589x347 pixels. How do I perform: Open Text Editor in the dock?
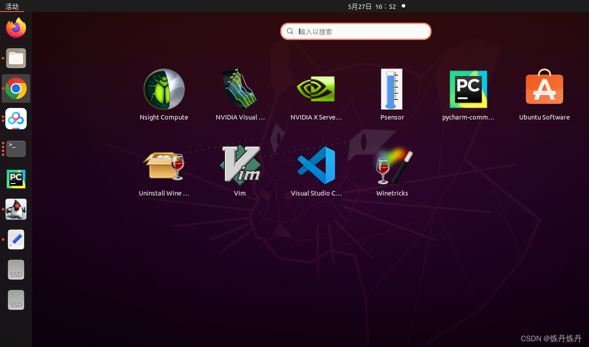[16, 239]
